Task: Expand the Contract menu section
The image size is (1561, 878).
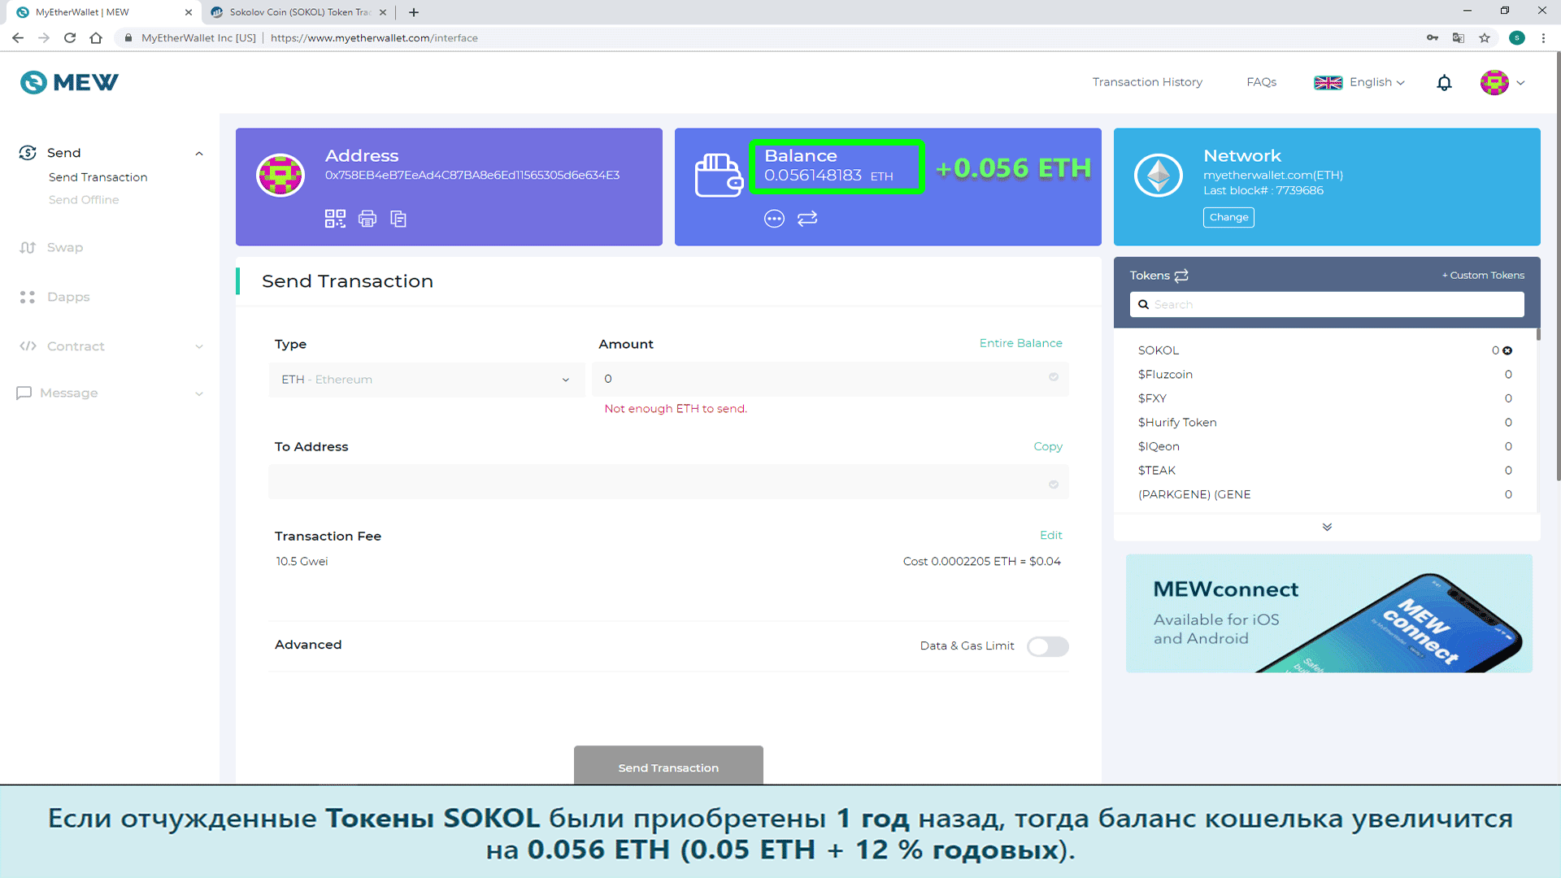Action: point(199,347)
